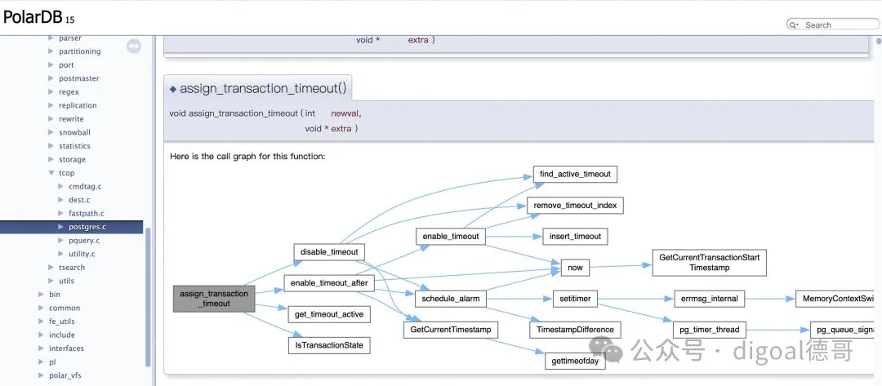This screenshot has height=386, width=882.
Task: Click the search magnifier icon
Action: click(x=793, y=24)
